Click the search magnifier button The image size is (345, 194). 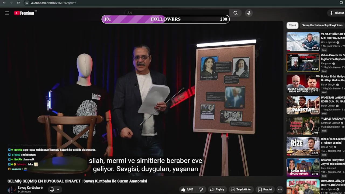(x=236, y=13)
